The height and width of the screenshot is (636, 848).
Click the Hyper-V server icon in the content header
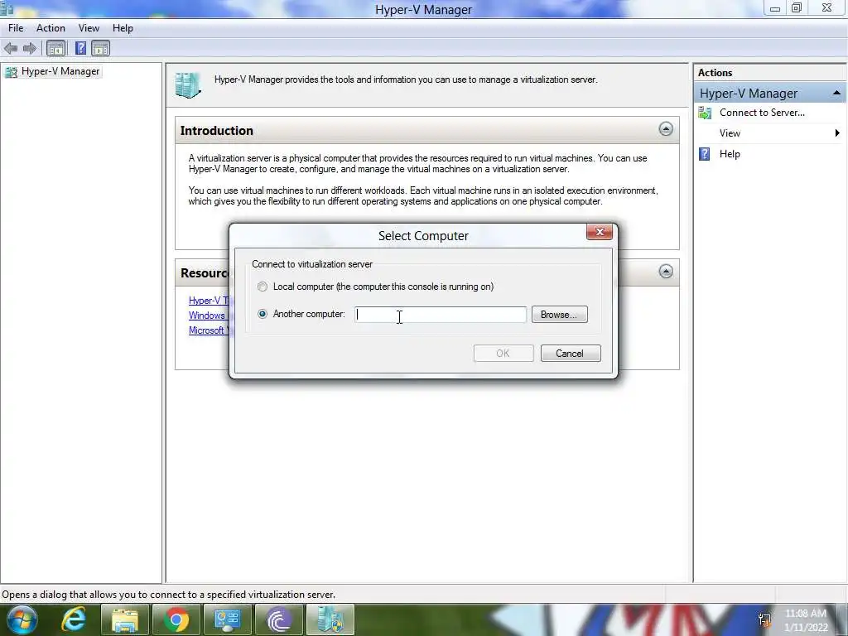pos(188,85)
